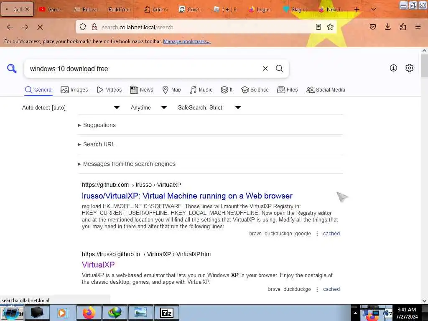Open the search preferences gear
This screenshot has width=428, height=321.
[410, 68]
